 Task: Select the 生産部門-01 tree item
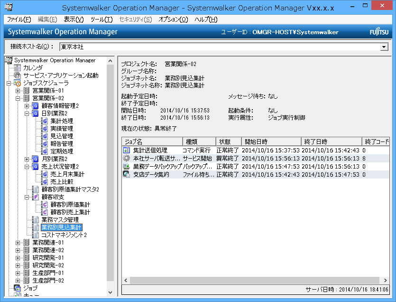(x=48, y=273)
